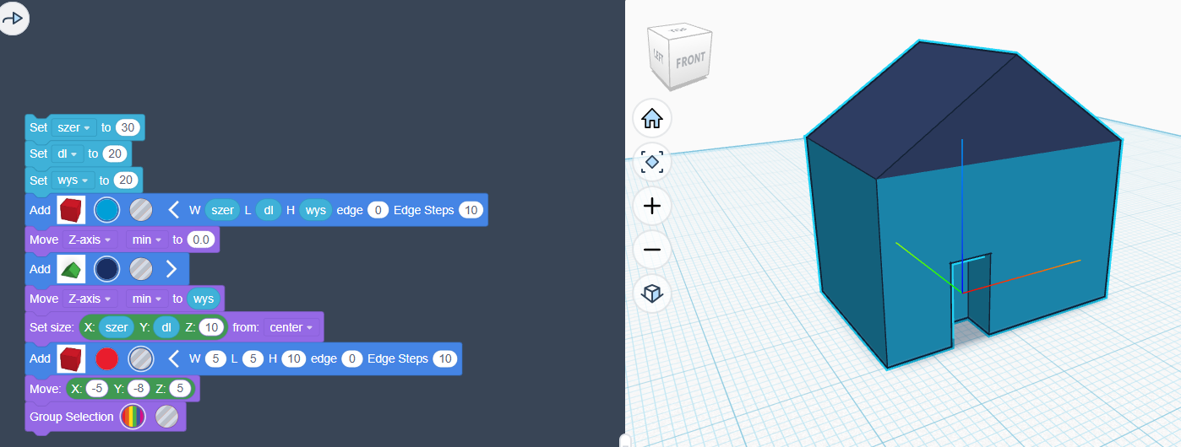Open the multicolor swatch on Group Selection
1181x447 pixels.
(x=133, y=417)
